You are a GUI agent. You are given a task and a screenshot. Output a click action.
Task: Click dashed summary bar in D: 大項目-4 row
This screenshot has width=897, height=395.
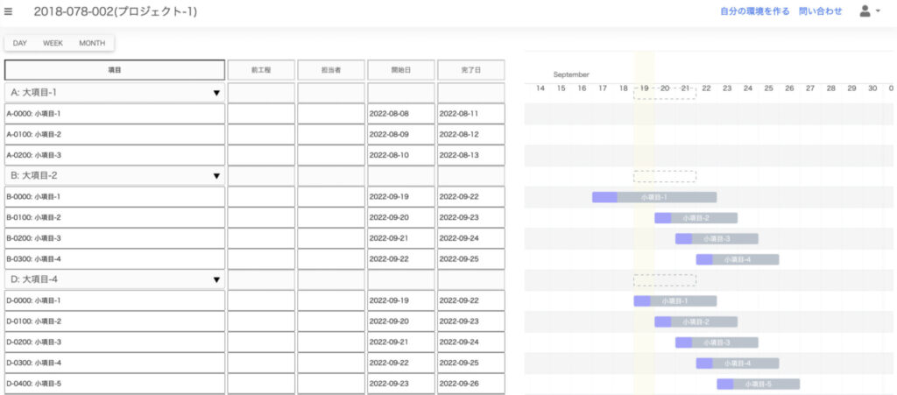coord(665,280)
